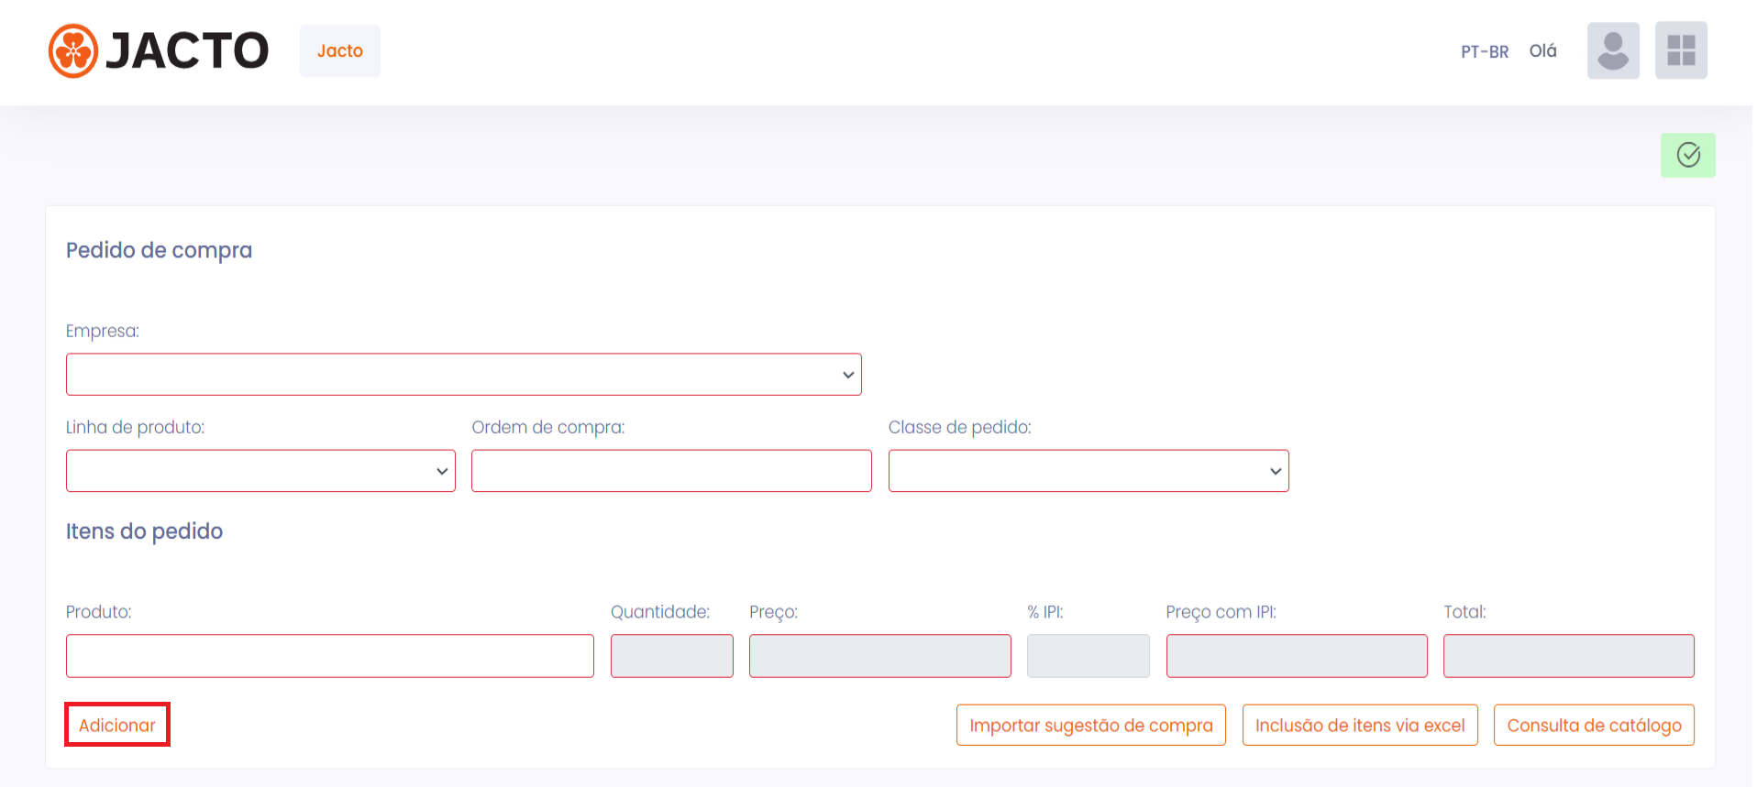Click Importar sugestão de compra
The height and width of the screenshot is (787, 1757).
(x=1091, y=725)
